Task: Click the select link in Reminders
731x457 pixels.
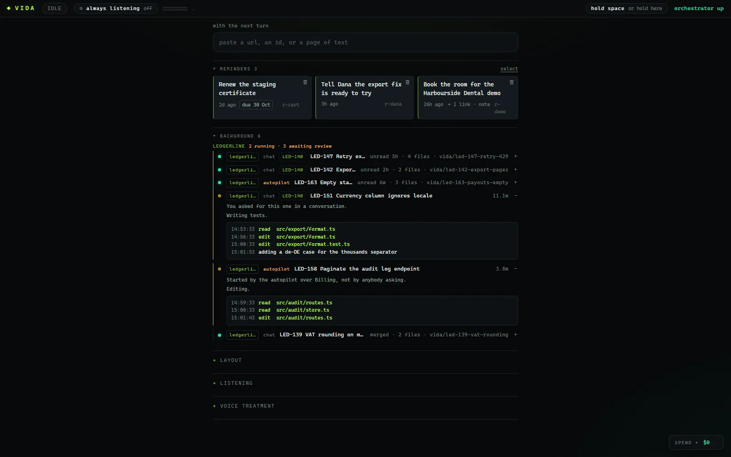Action: [509, 69]
